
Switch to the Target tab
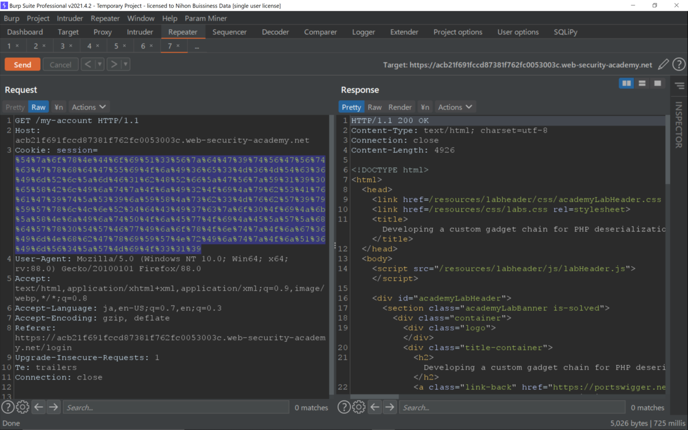click(68, 32)
